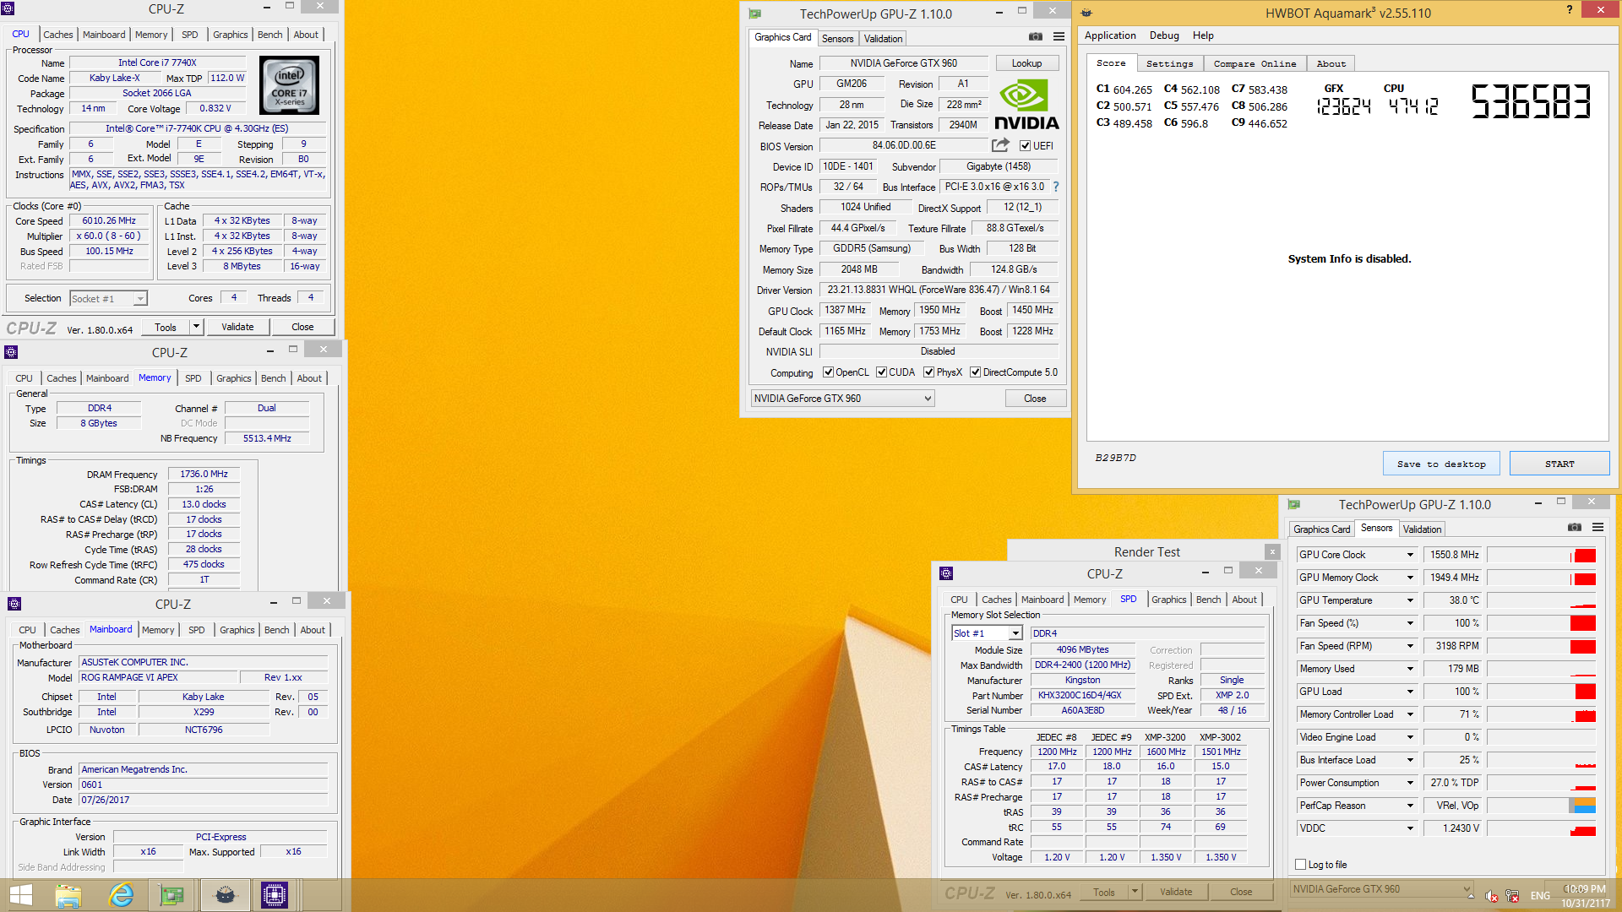Click the Bus Interface question mark icon
This screenshot has width=1622, height=912.
click(1056, 187)
